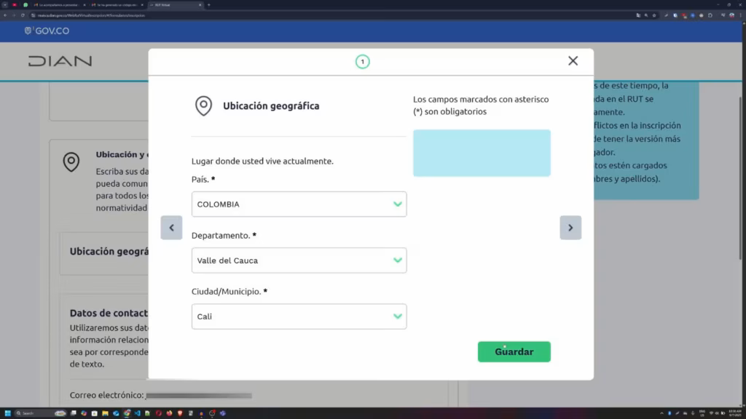The image size is (746, 419).
Task: Click the page vertical scrollbar
Action: click(740, 178)
